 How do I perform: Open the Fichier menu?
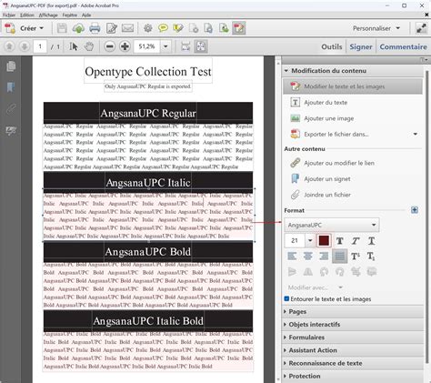pyautogui.click(x=9, y=15)
